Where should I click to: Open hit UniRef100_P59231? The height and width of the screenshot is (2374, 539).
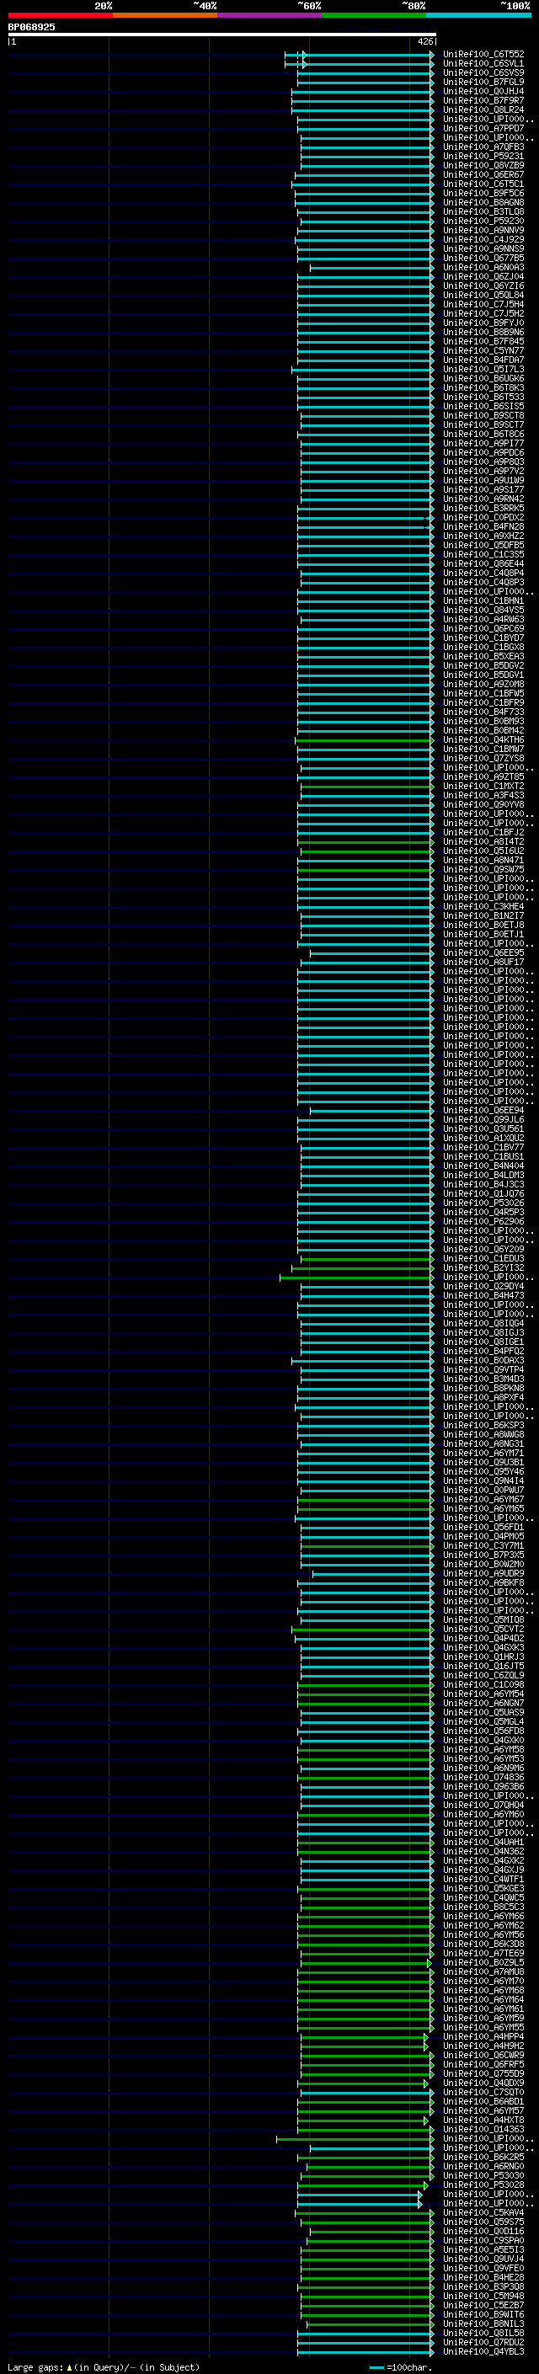pyautogui.click(x=483, y=157)
